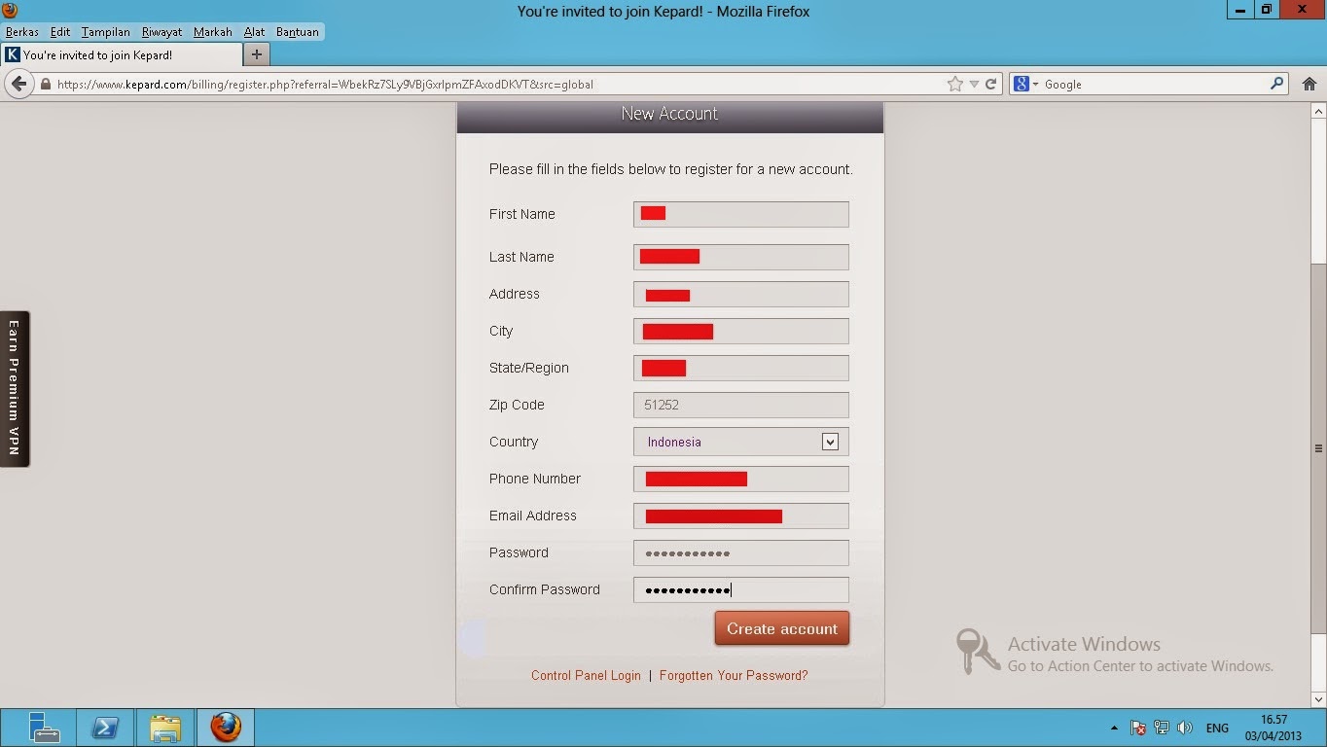Viewport: 1327px width, 747px height.
Task: Click the Zip Code field containing 51252
Action: point(741,405)
